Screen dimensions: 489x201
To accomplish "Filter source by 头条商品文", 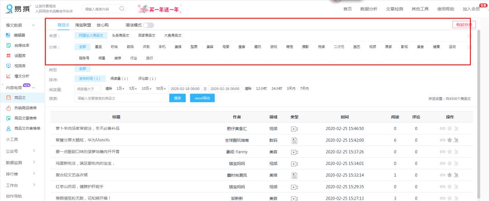I will click(121, 36).
